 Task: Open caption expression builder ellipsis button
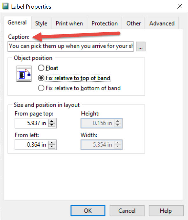pyautogui.click(x=141, y=46)
